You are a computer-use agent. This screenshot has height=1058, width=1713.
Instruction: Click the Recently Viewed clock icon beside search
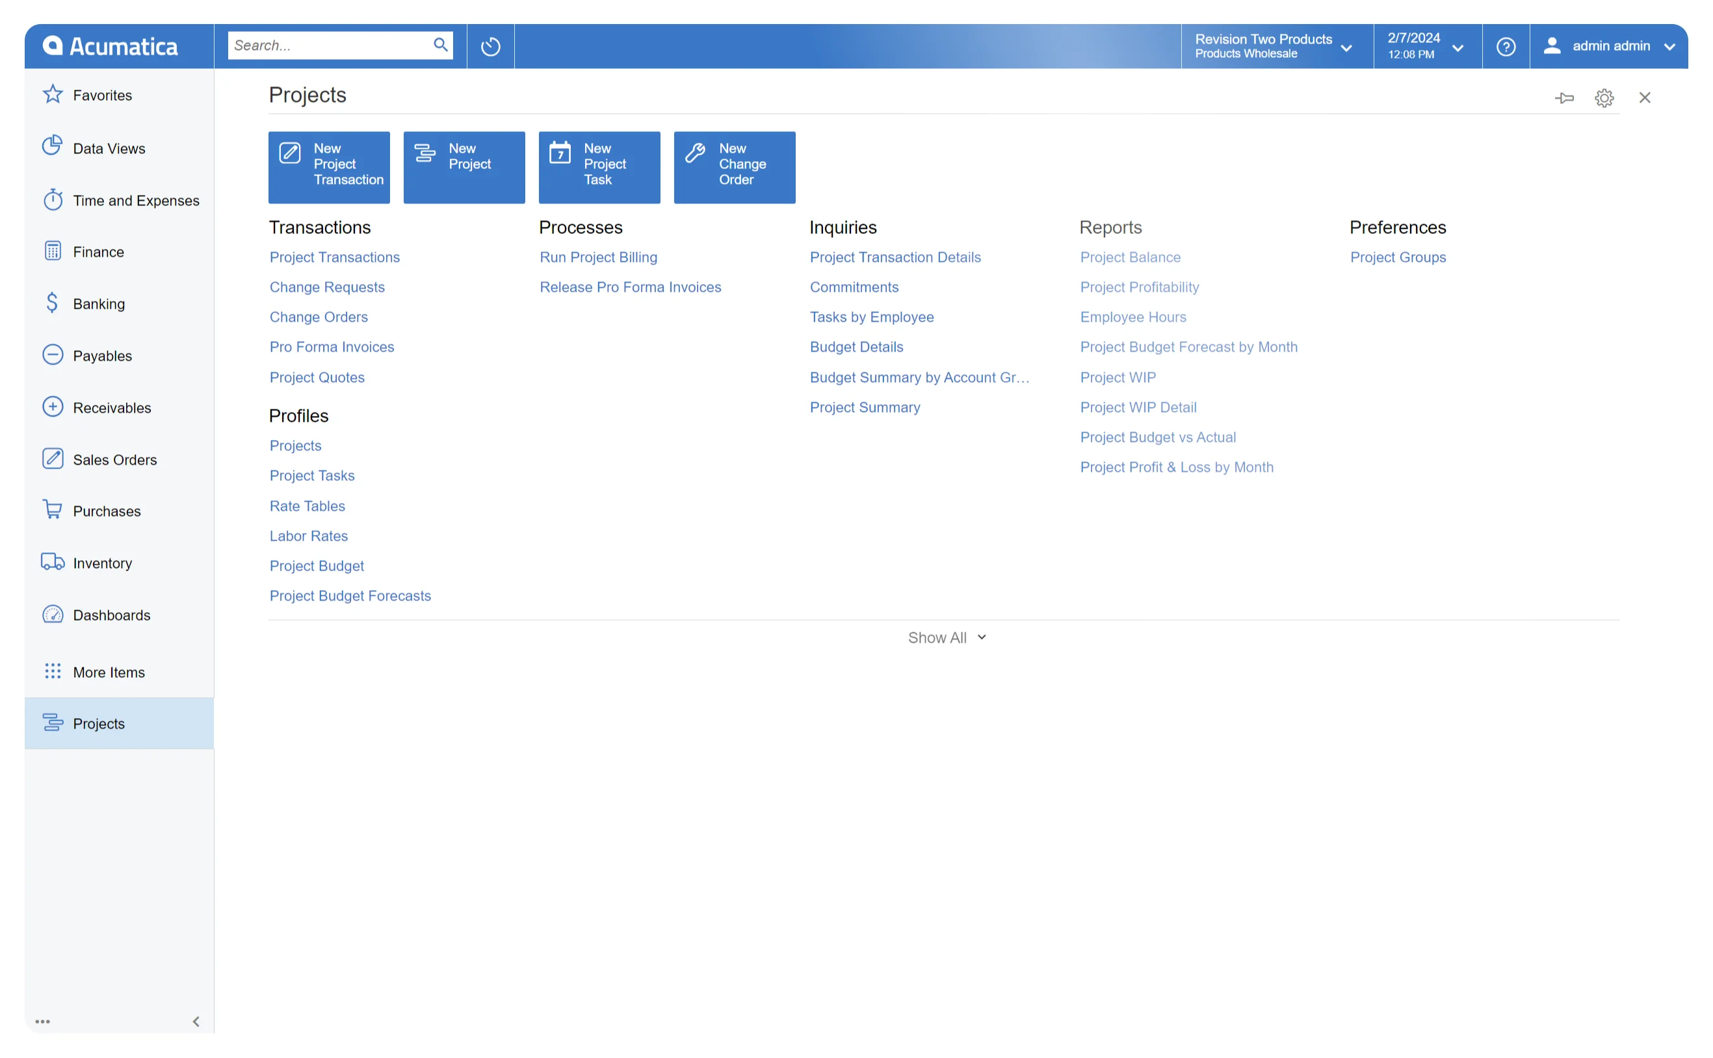point(491,45)
